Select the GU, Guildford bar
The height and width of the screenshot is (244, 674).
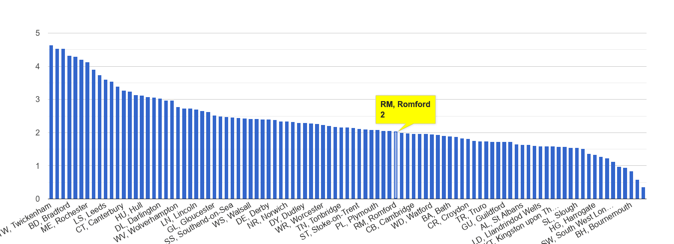point(504,170)
